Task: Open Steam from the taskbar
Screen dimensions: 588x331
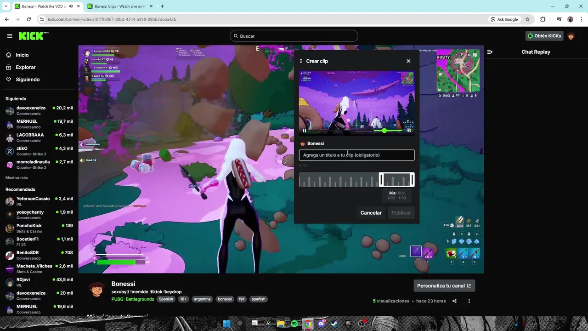Action: (x=335, y=324)
